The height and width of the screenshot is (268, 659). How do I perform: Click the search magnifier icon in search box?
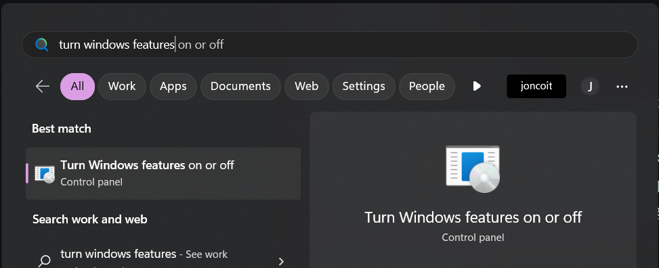(x=41, y=45)
